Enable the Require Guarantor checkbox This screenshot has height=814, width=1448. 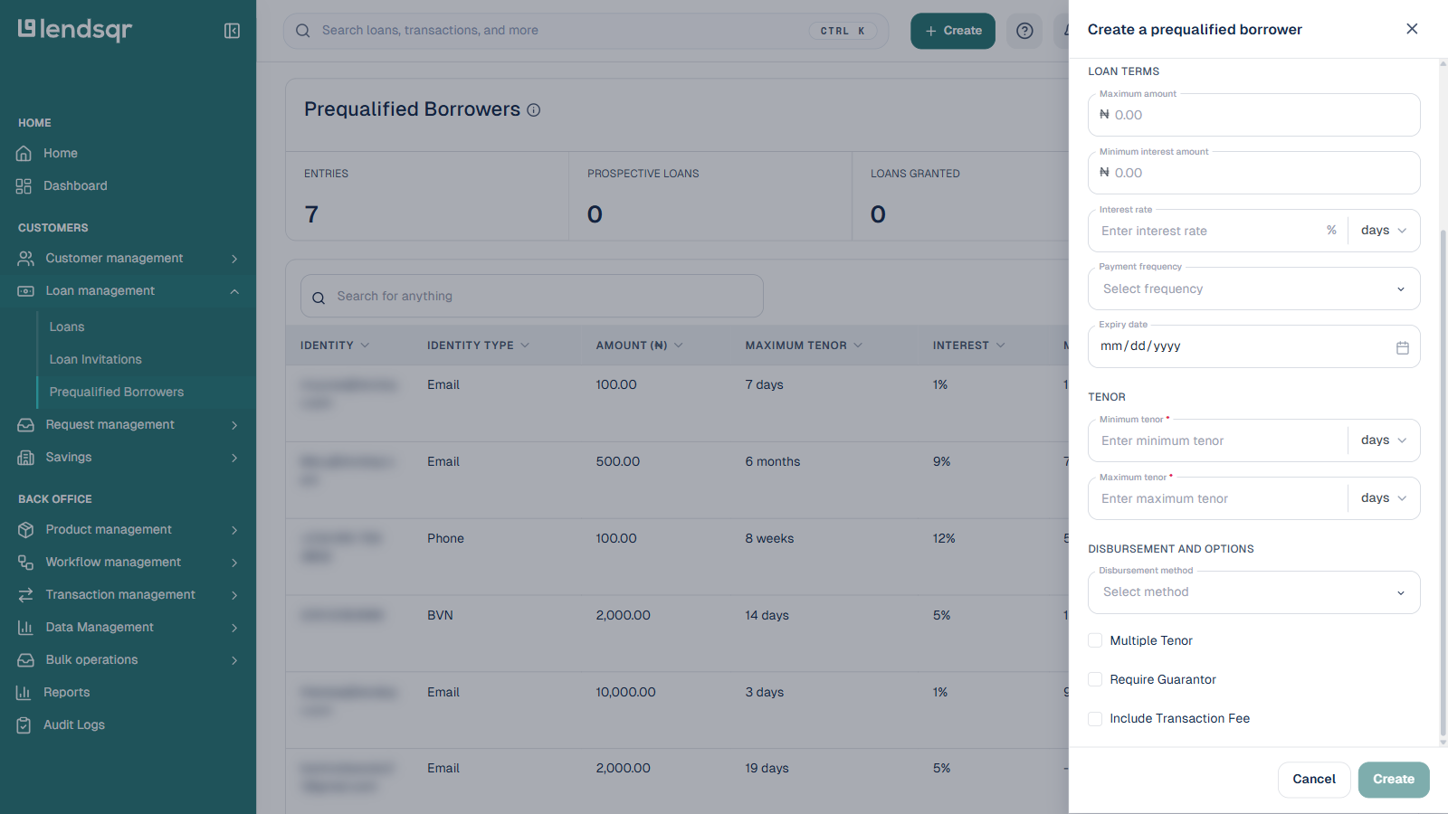coord(1095,679)
